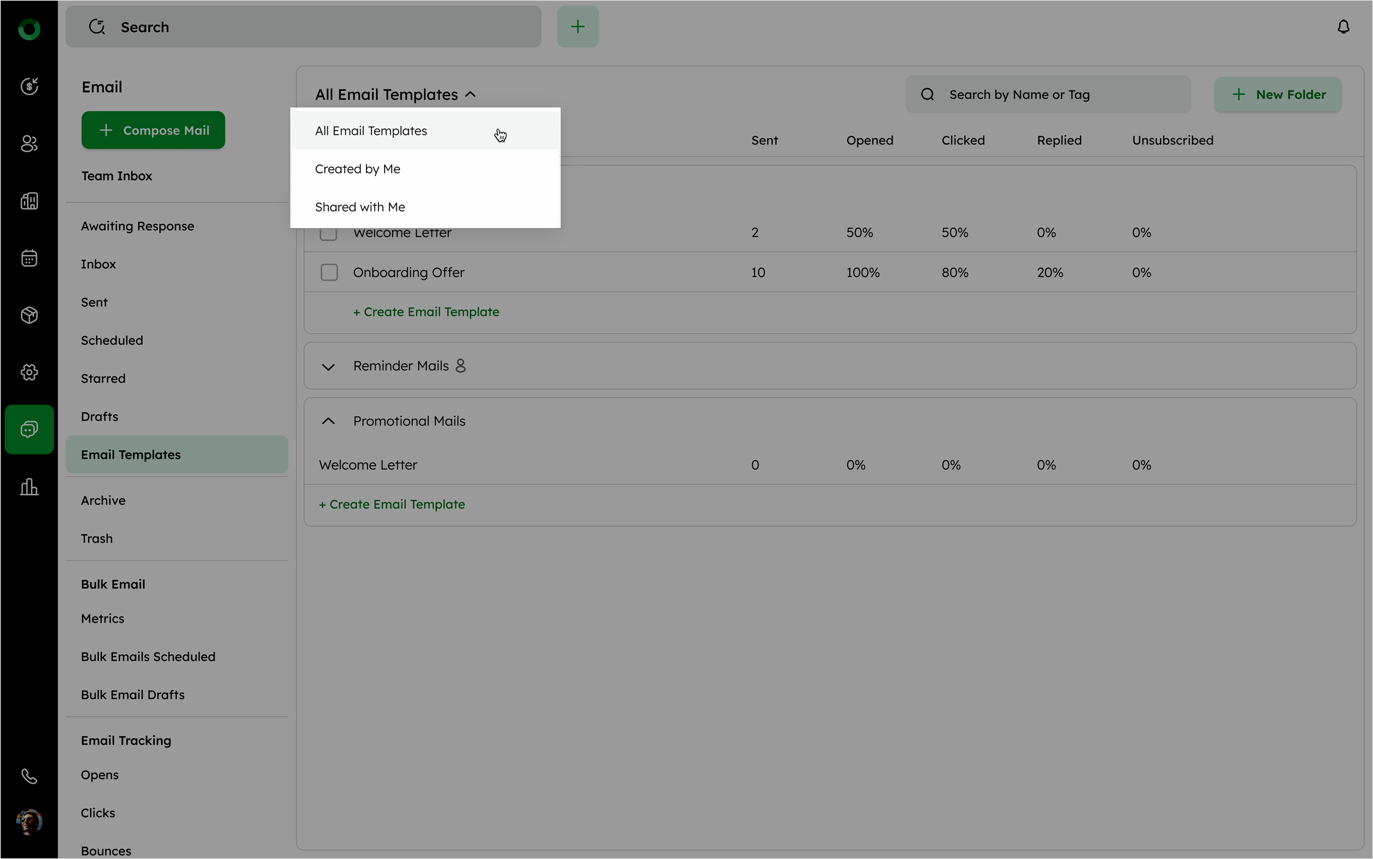Click the products box icon in sidebar

coord(29,315)
